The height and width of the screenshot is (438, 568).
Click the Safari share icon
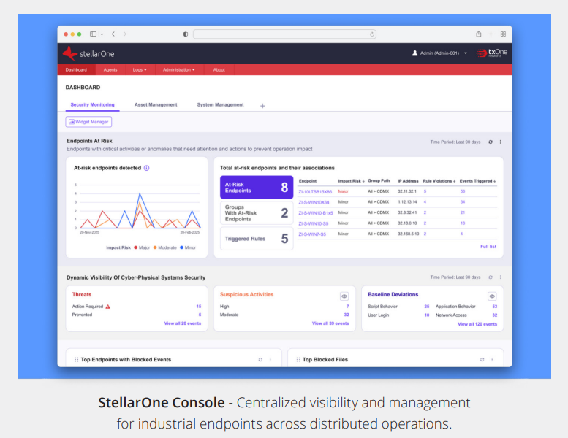[479, 34]
